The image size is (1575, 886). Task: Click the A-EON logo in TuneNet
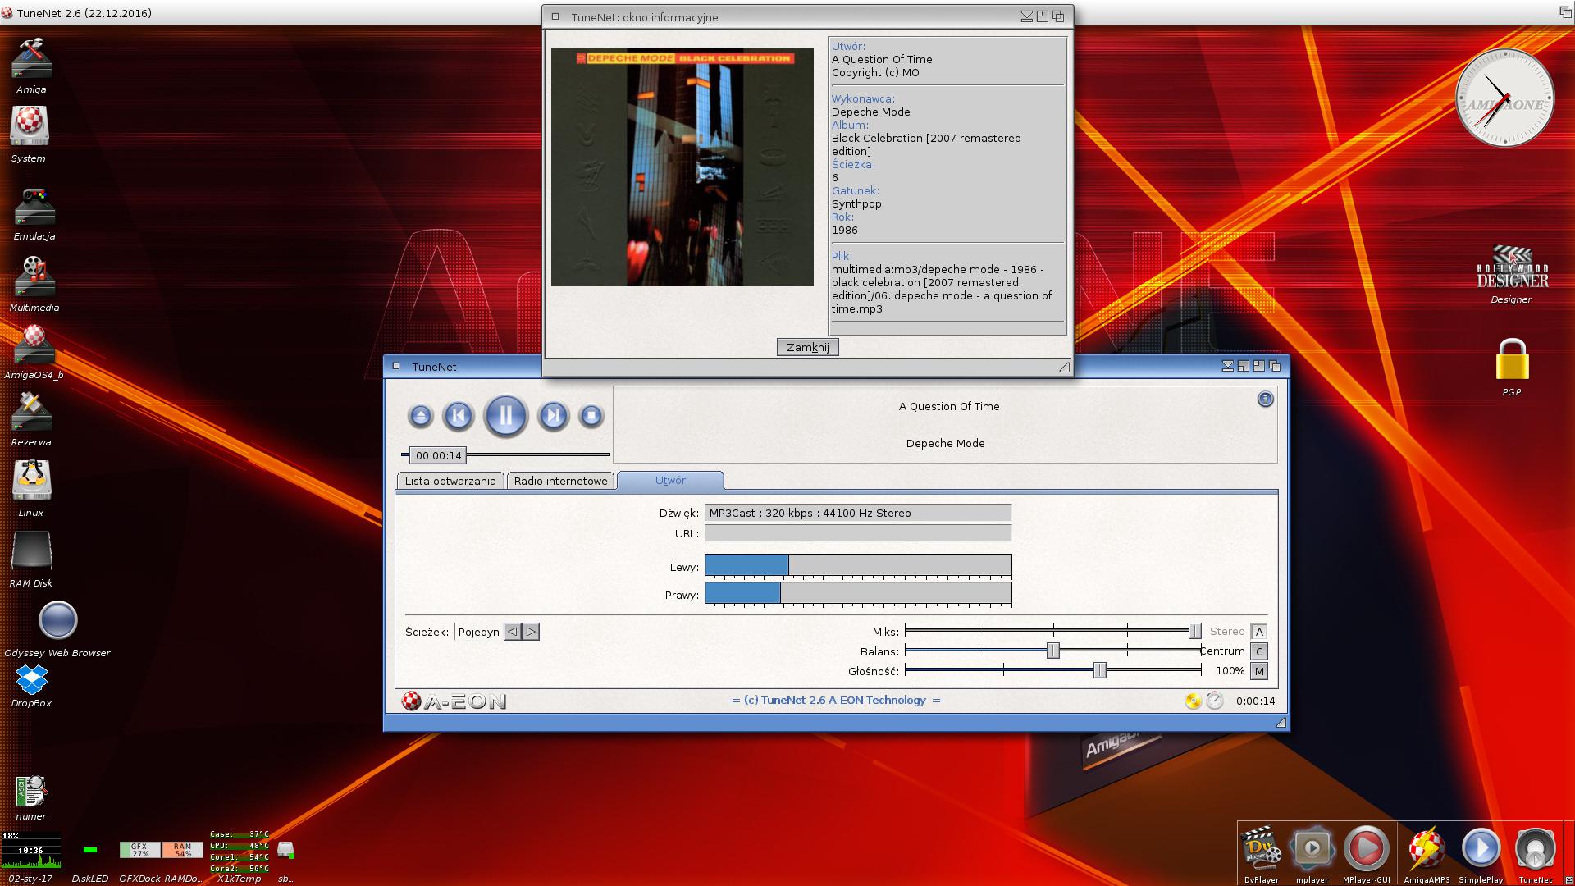pos(454,701)
